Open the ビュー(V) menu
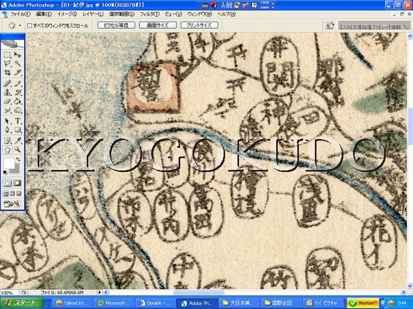The image size is (413, 309). pyautogui.click(x=173, y=14)
